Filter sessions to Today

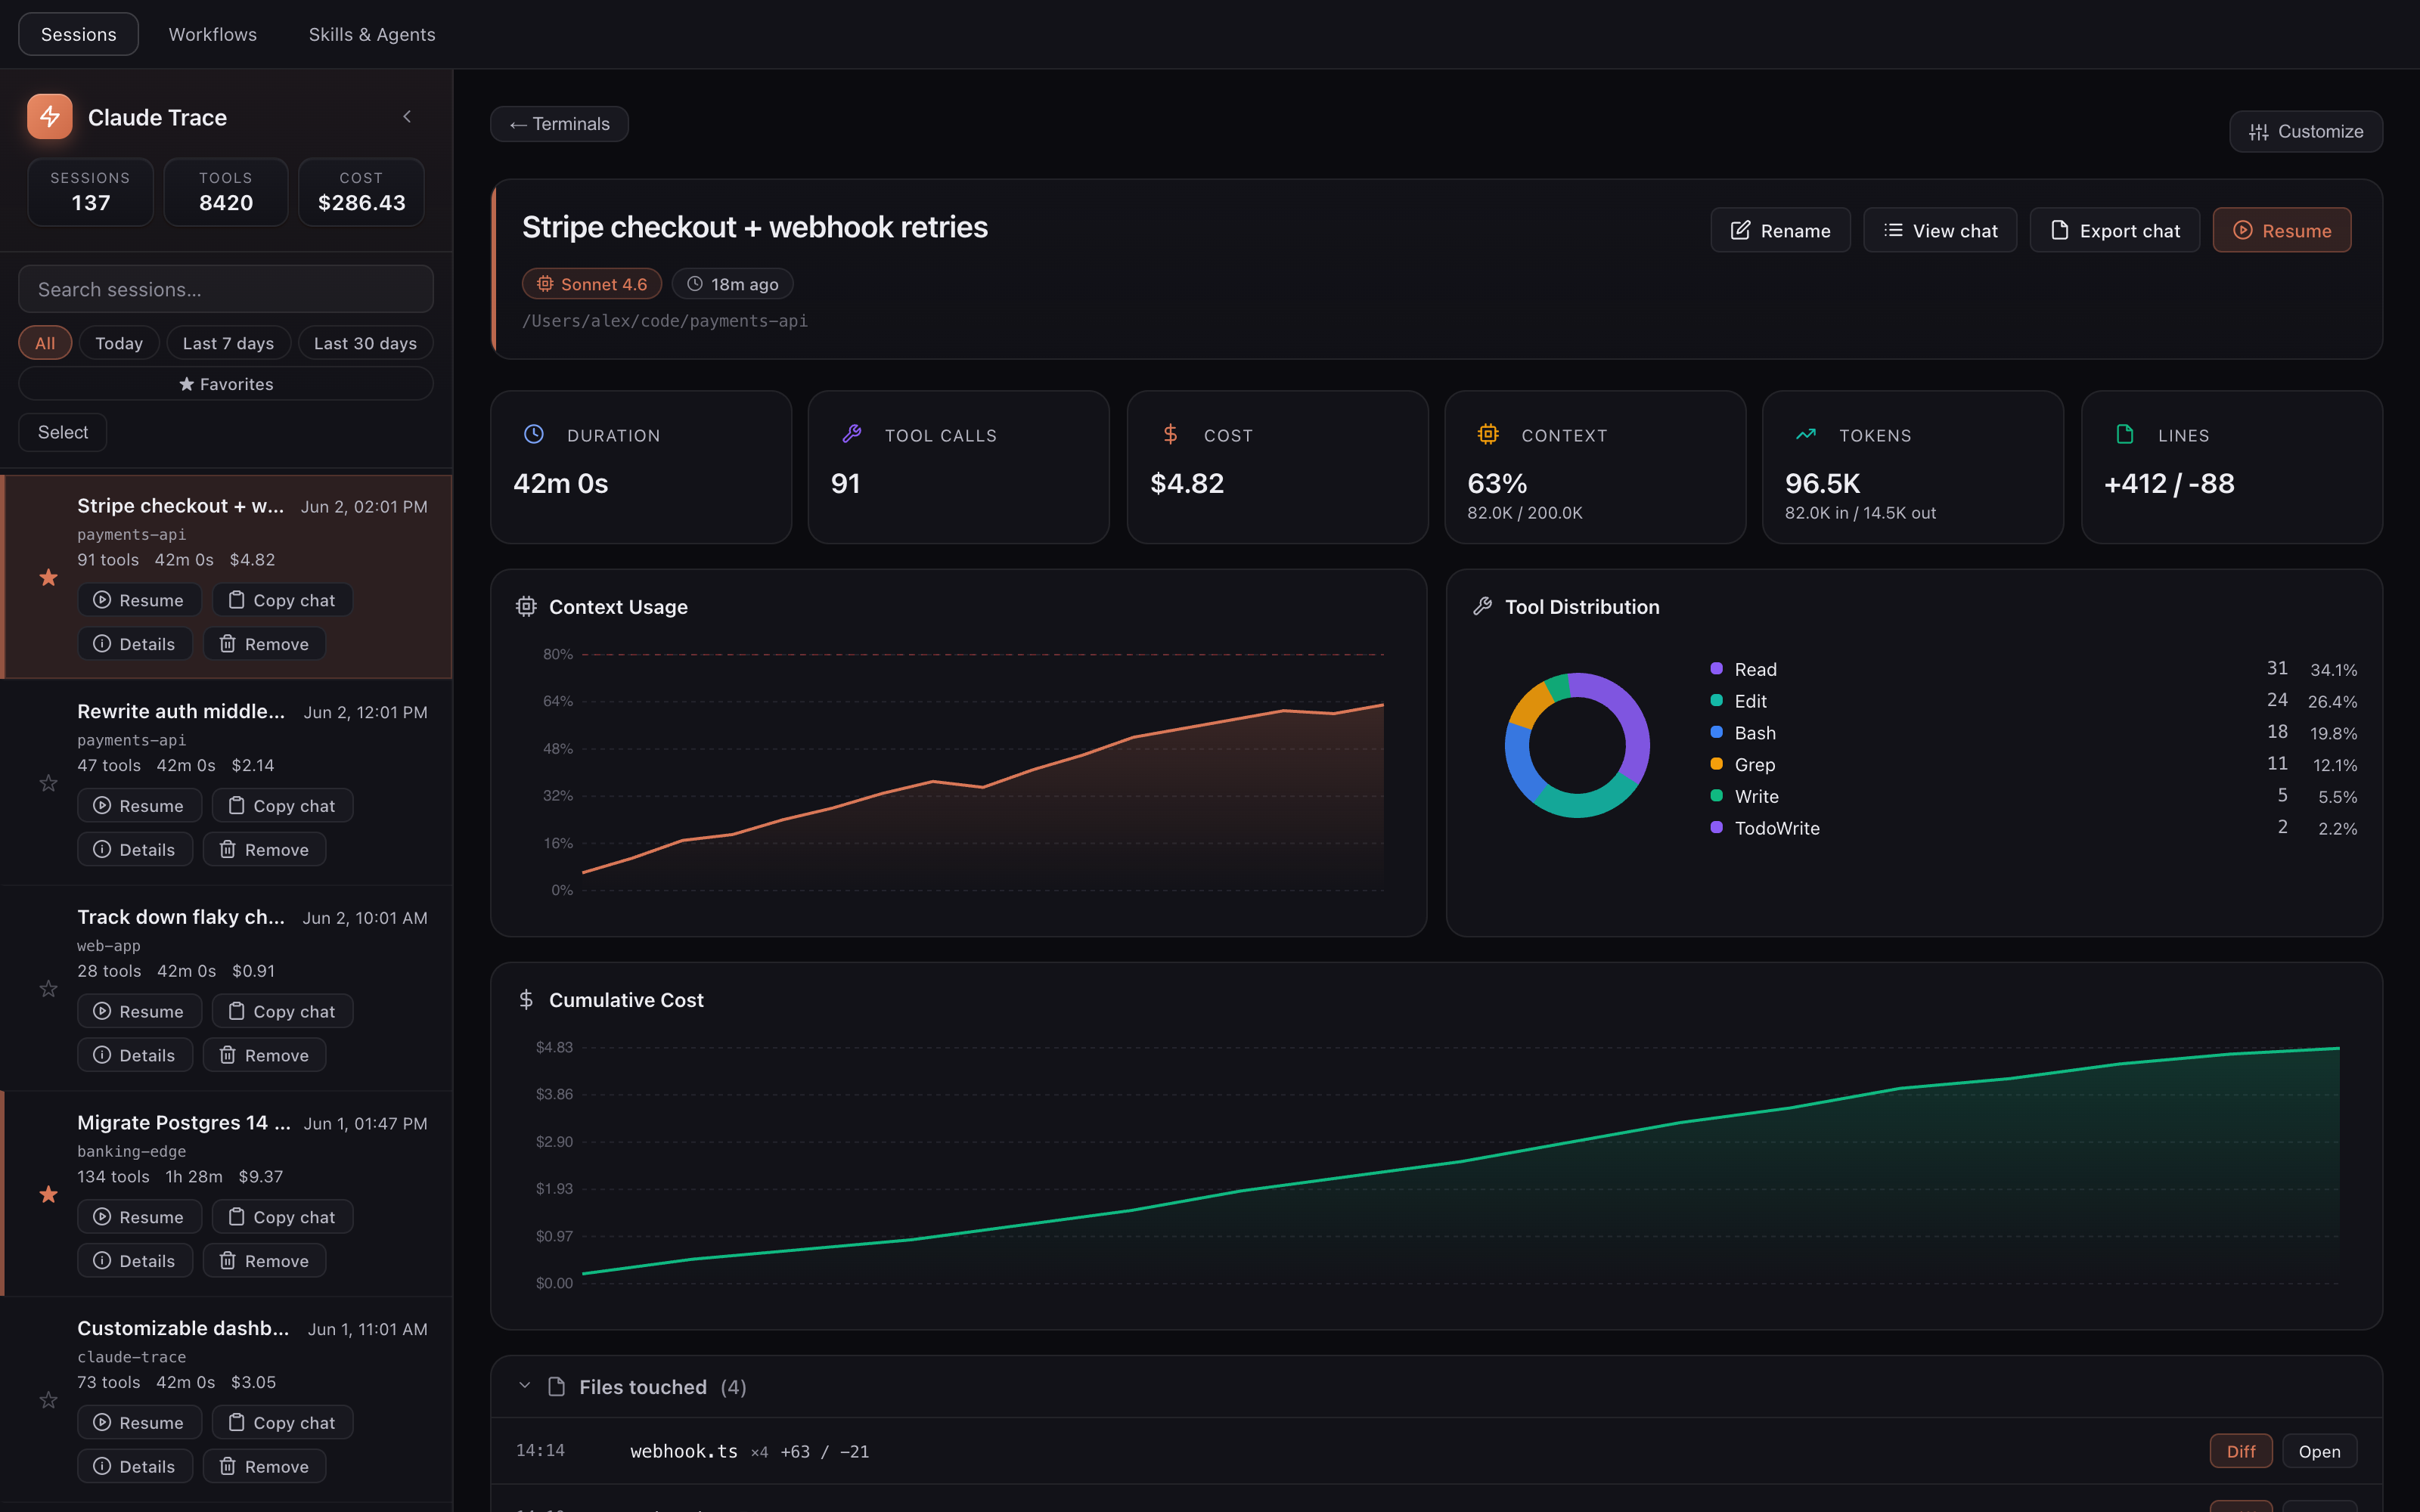[x=119, y=343]
